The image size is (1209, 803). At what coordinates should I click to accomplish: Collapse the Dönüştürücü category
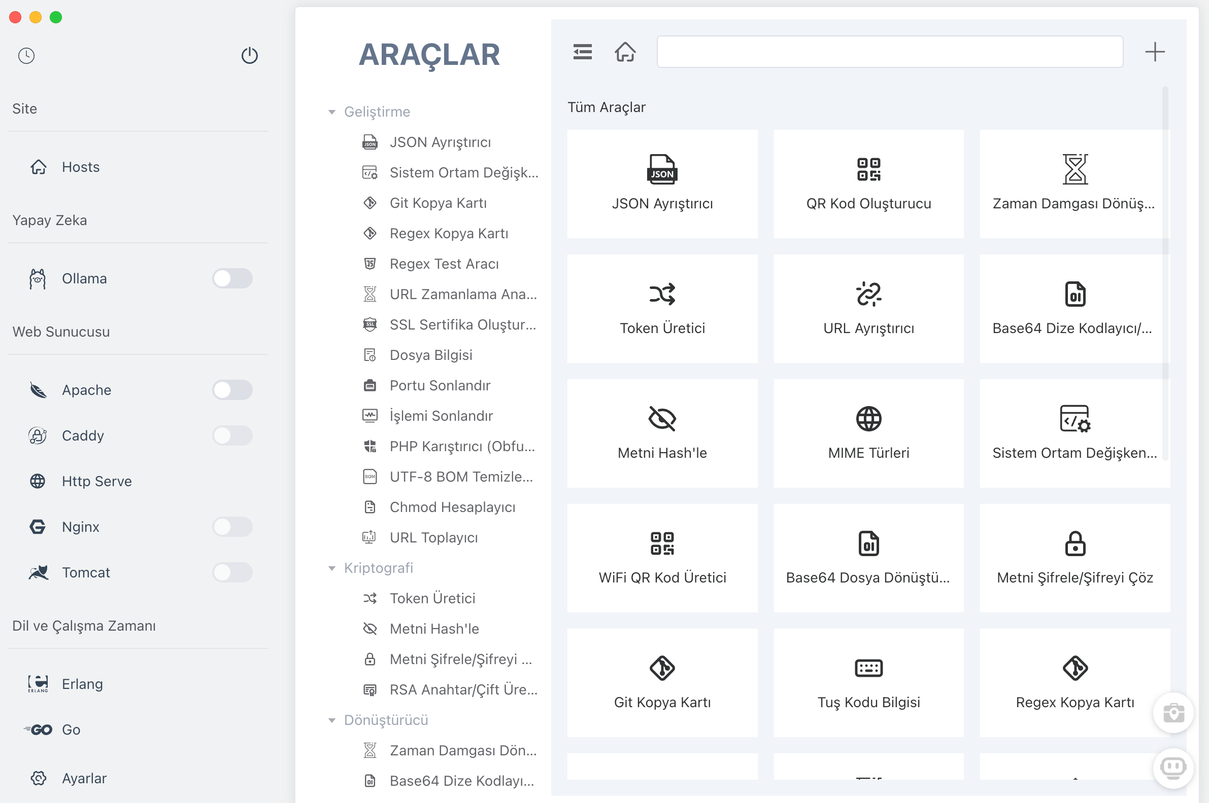pyautogui.click(x=332, y=720)
